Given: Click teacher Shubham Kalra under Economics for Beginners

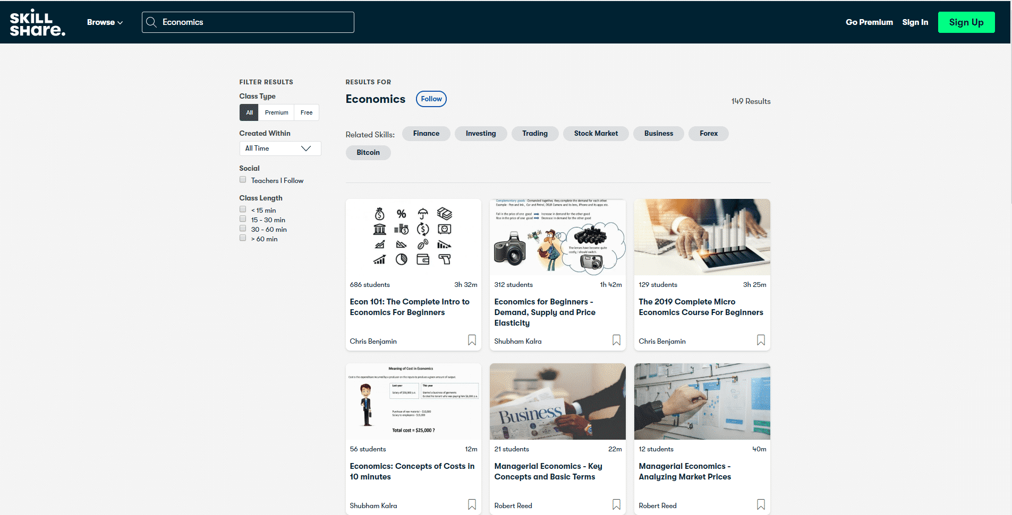Looking at the screenshot, I should (x=518, y=342).
